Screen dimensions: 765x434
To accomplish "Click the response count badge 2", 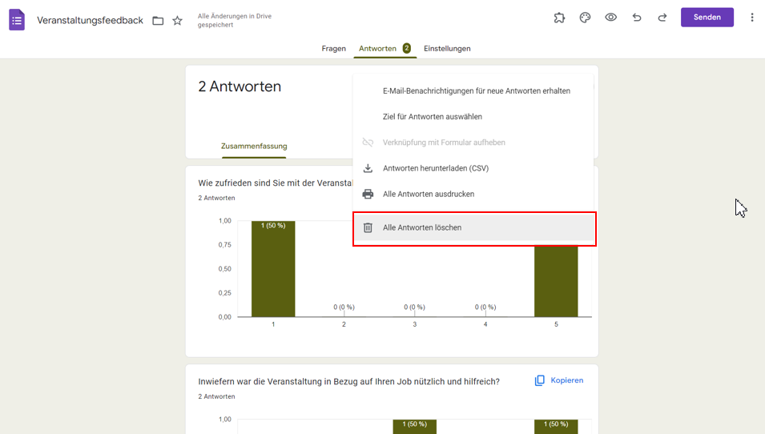I will [x=406, y=48].
